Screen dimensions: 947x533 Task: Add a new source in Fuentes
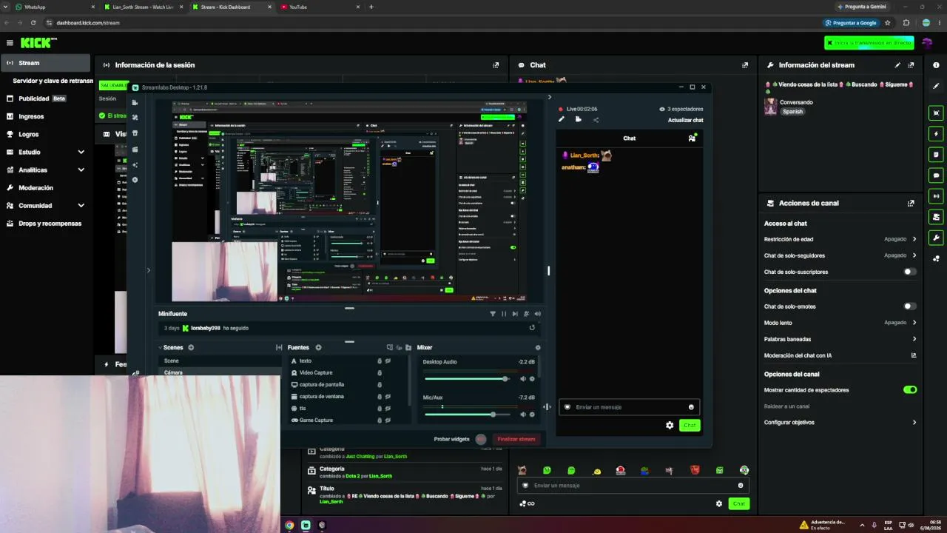318,347
